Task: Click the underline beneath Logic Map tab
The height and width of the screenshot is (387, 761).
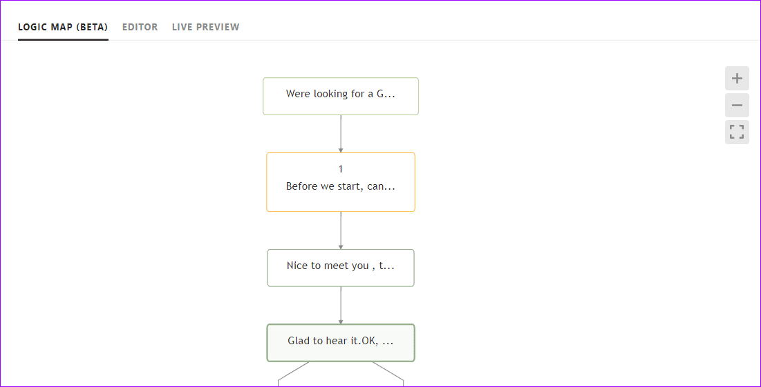Action: pos(63,40)
